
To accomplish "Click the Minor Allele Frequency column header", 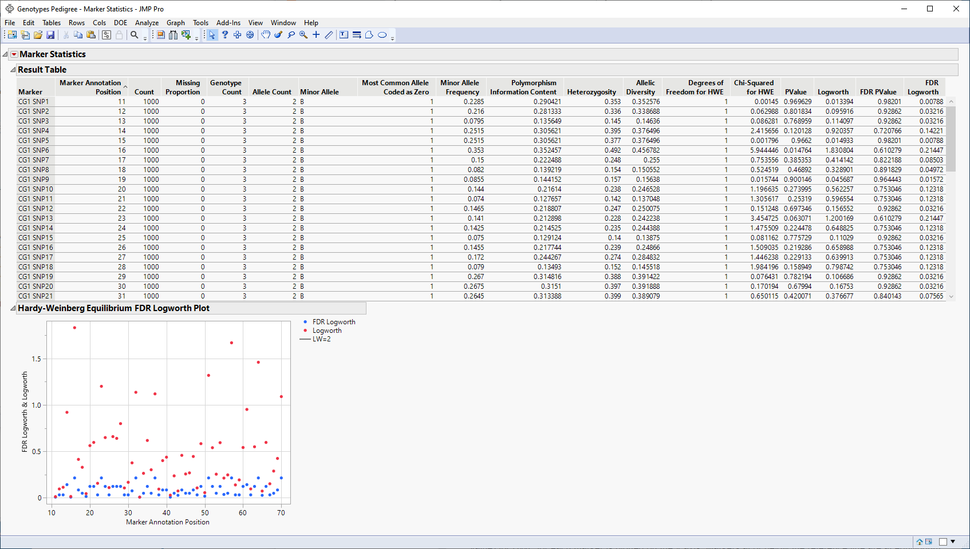I will (x=459, y=87).
